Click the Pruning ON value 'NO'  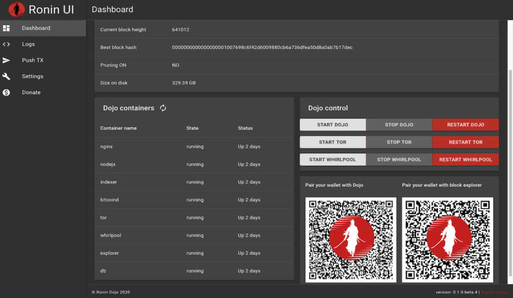pyautogui.click(x=175, y=65)
